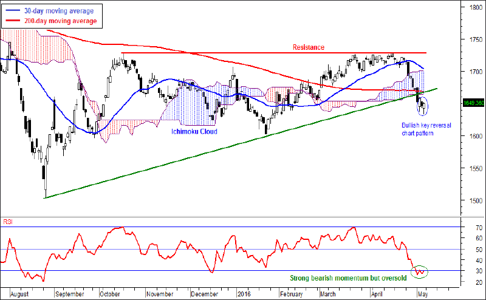
Task: Click the RSI 20 axis label
Action: point(479,282)
